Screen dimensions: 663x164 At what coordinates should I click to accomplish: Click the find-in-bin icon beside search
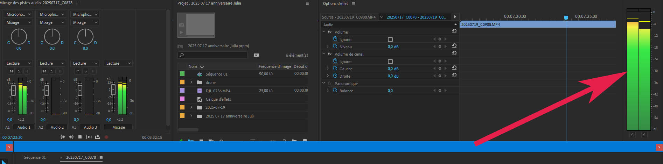click(x=256, y=55)
